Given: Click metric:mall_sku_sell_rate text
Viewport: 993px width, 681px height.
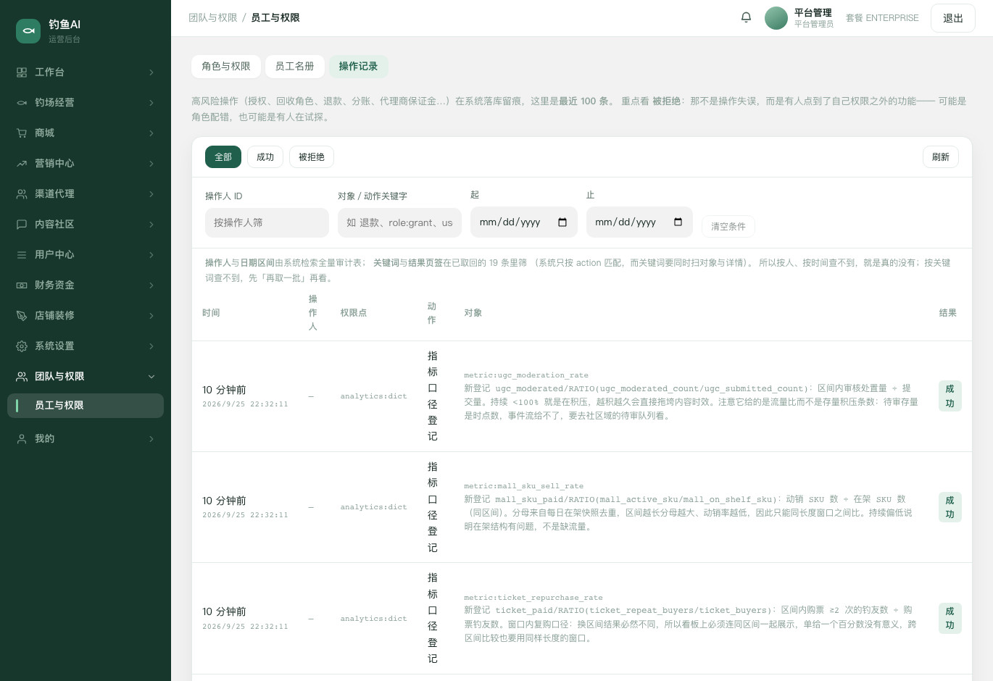Looking at the screenshot, I should pos(523,486).
